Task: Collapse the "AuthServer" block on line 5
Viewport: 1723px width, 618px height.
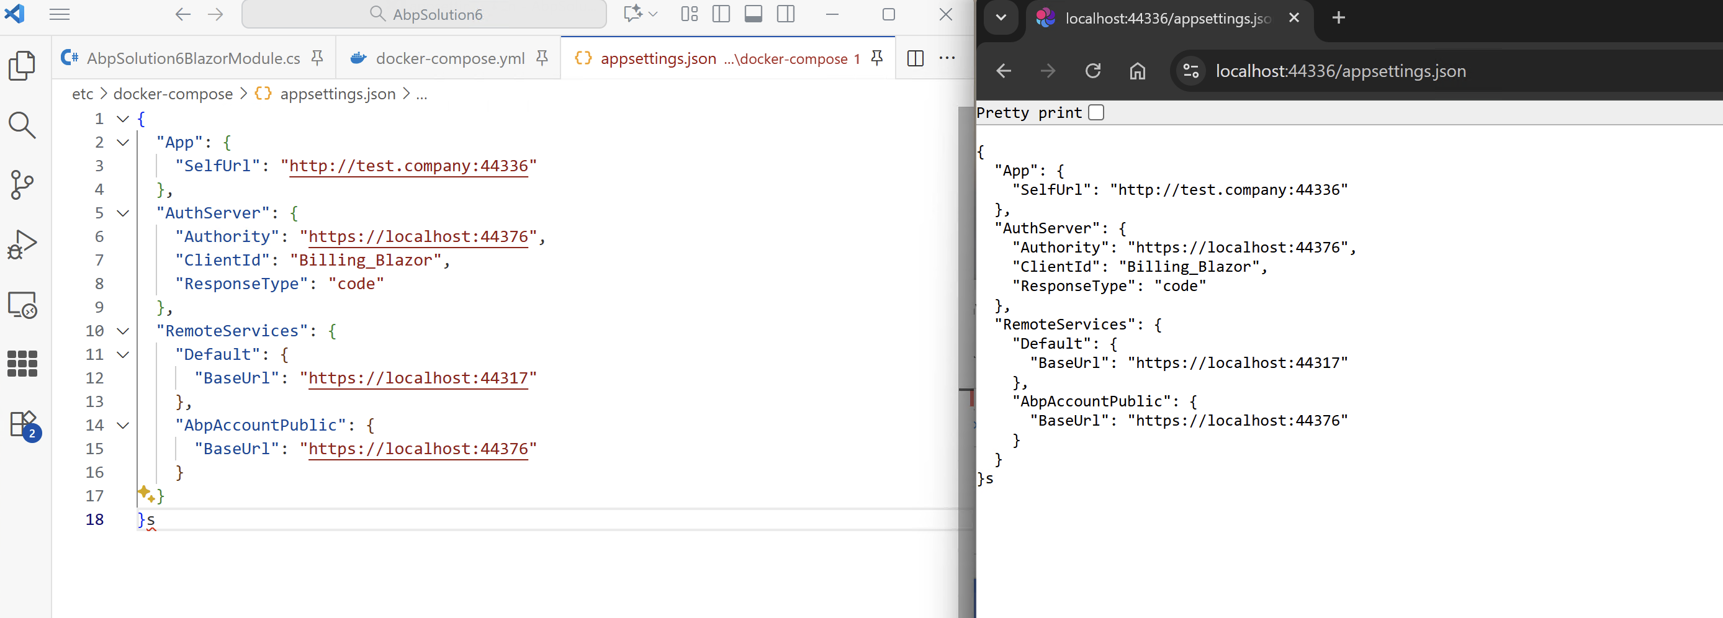Action: (123, 213)
